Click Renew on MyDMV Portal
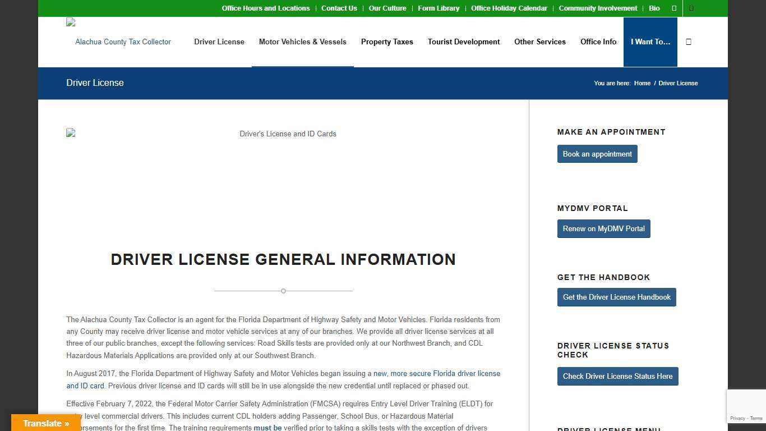Image resolution: width=766 pixels, height=431 pixels. click(603, 228)
